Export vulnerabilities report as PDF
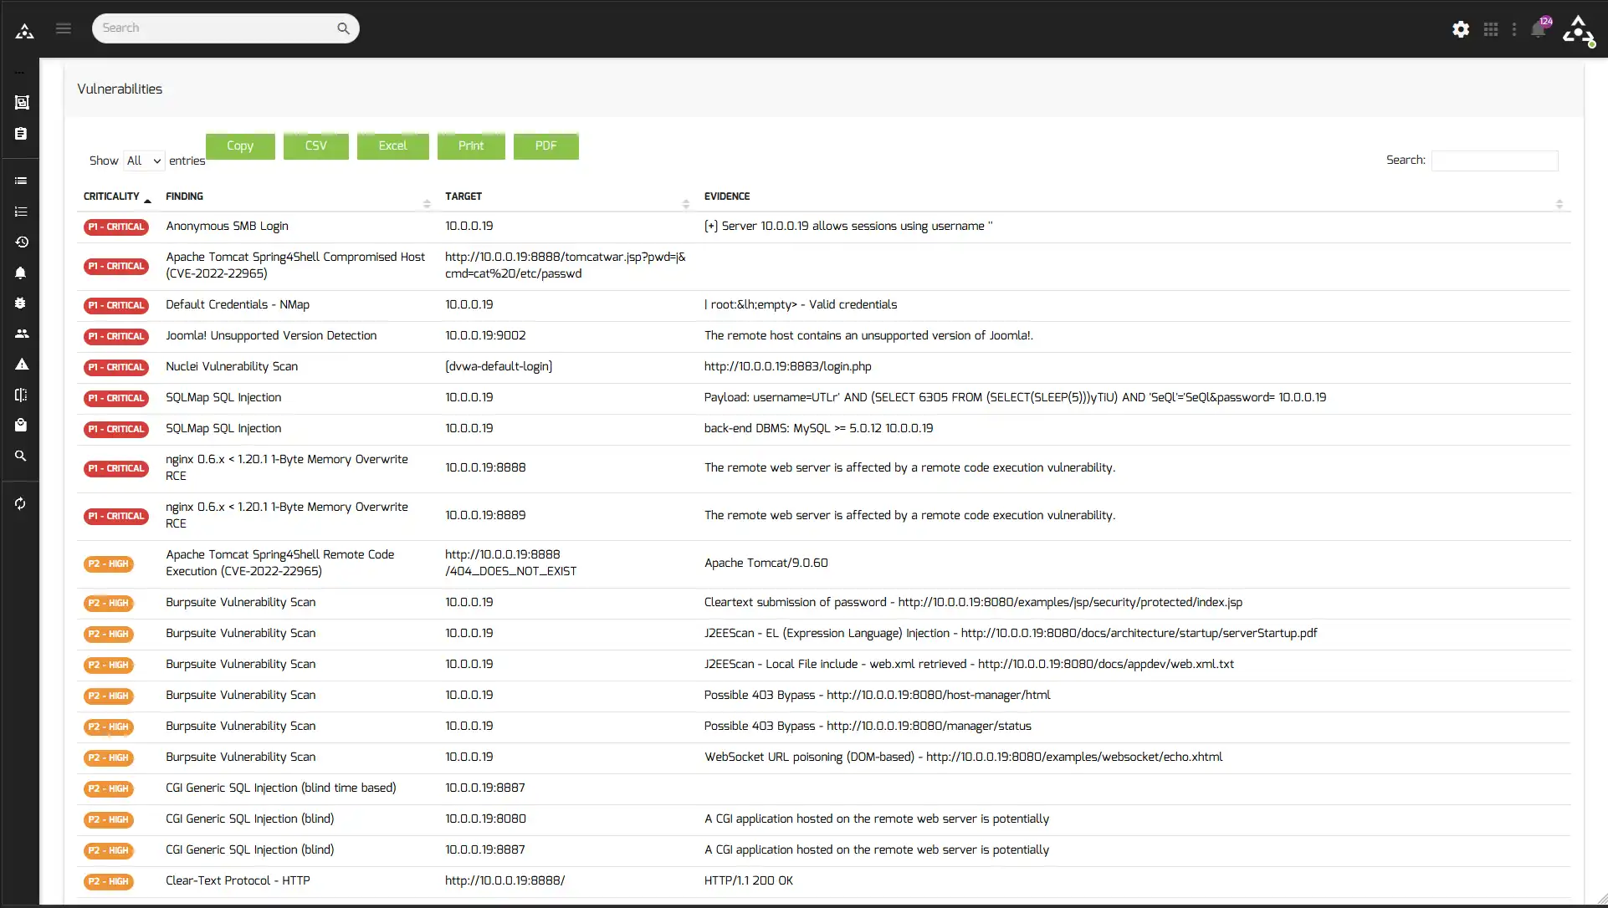1608x908 pixels. tap(545, 145)
